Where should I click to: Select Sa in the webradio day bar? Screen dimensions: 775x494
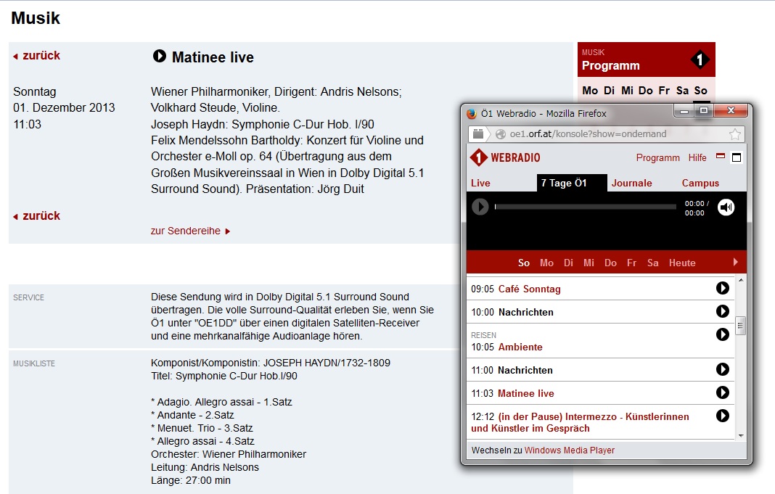(x=653, y=263)
